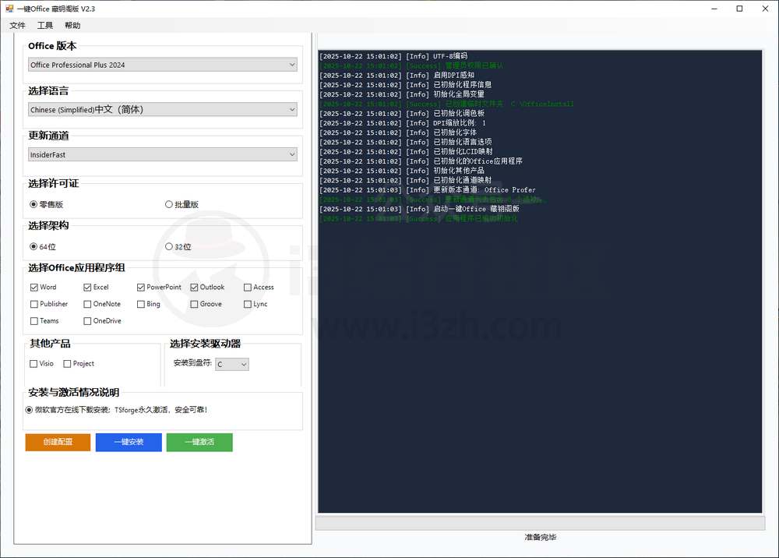Expand the Office 版本 dropdown

coord(163,65)
